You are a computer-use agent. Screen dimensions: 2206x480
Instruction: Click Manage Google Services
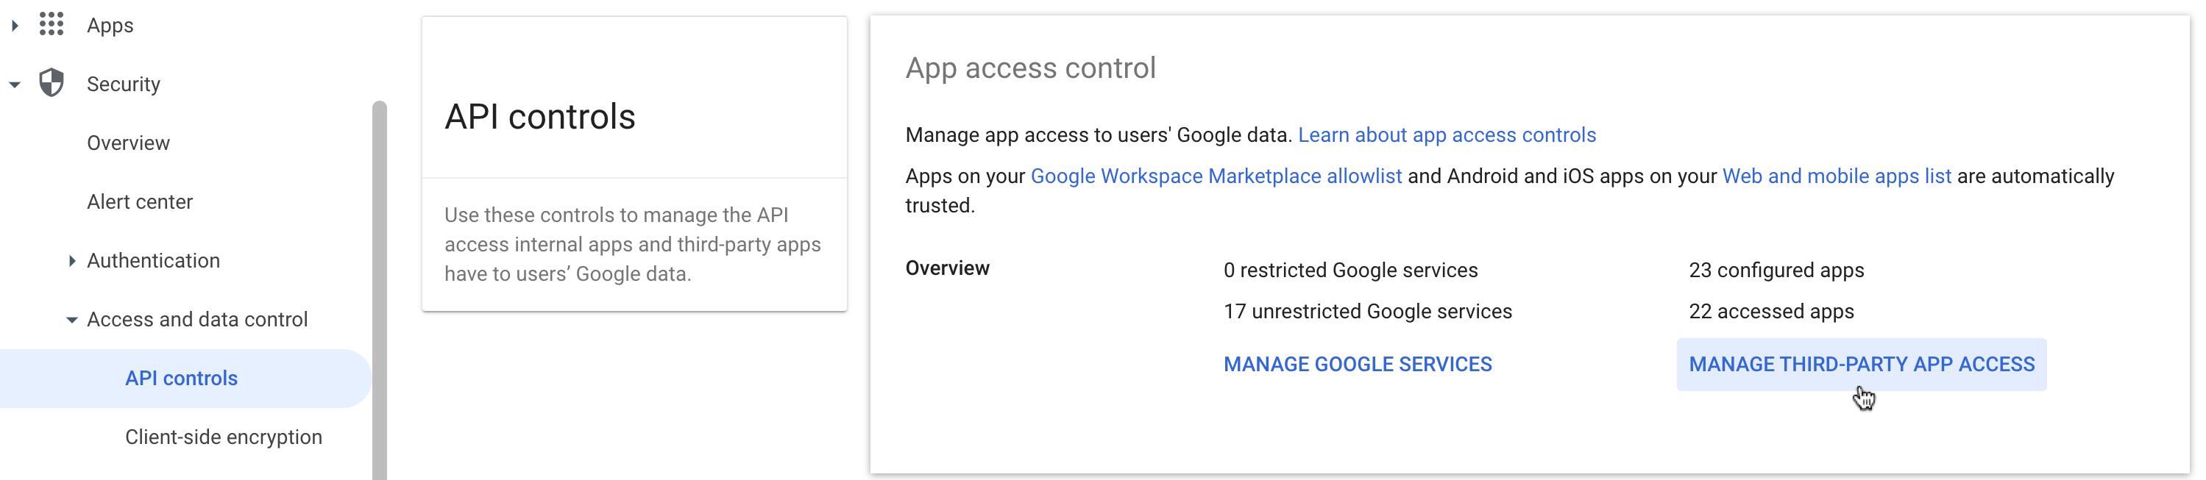(x=1358, y=365)
